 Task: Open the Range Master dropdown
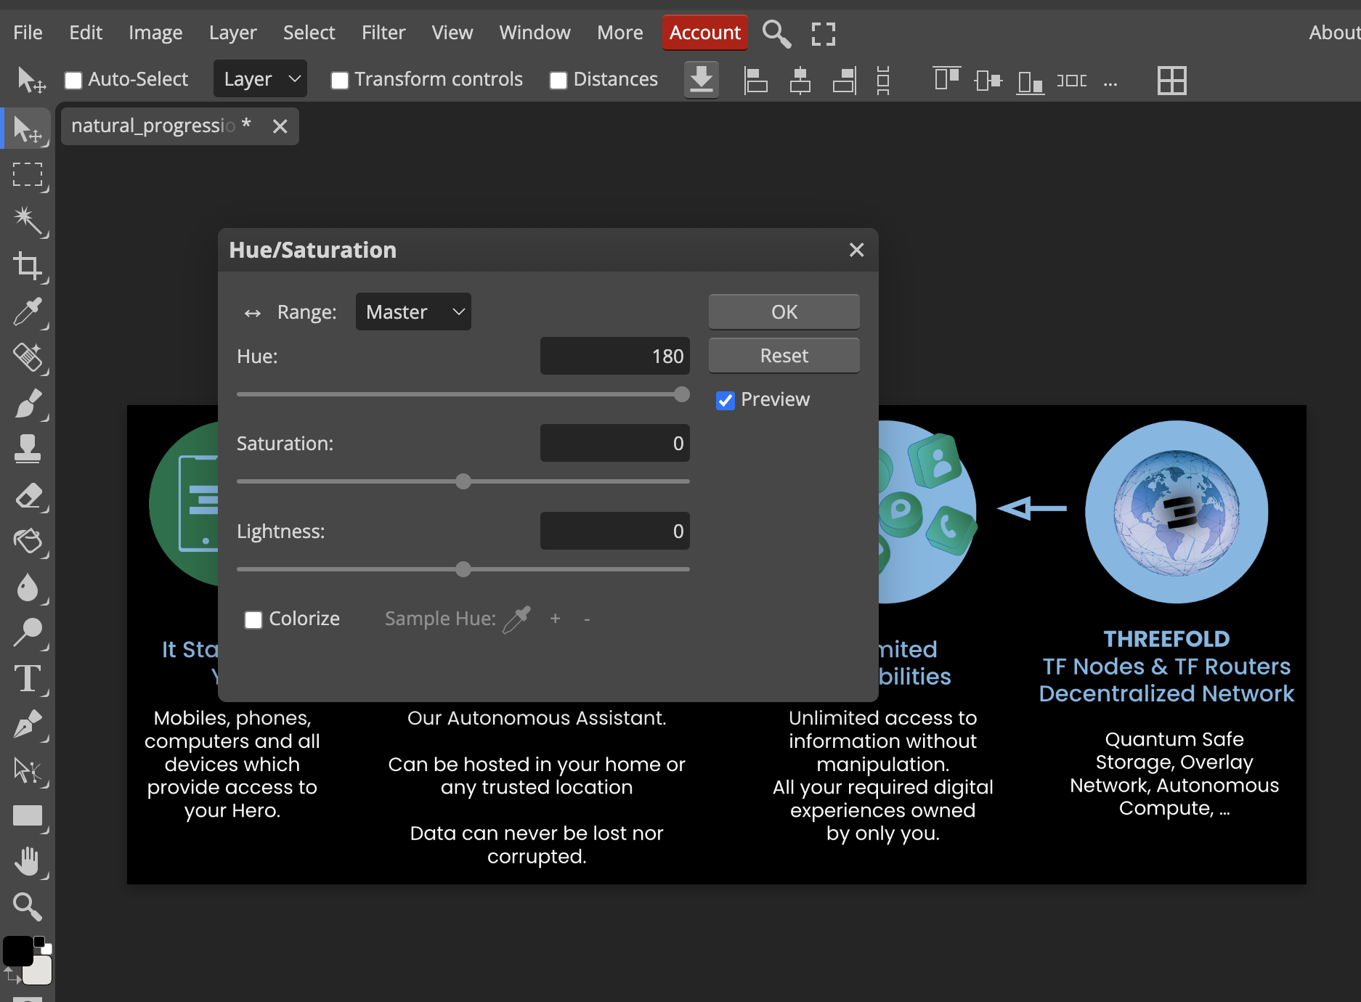click(413, 312)
